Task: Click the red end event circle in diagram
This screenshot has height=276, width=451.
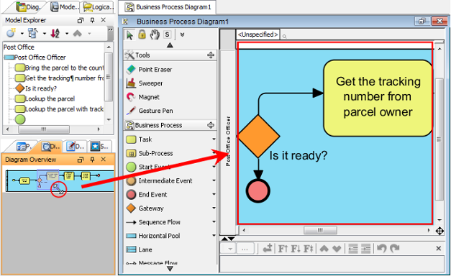Action: coord(258,190)
